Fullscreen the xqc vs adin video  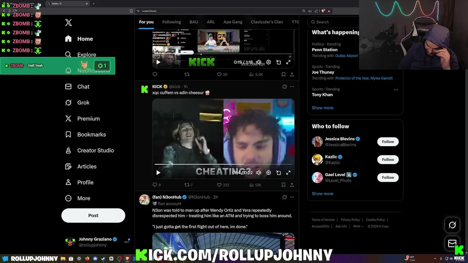point(288,172)
